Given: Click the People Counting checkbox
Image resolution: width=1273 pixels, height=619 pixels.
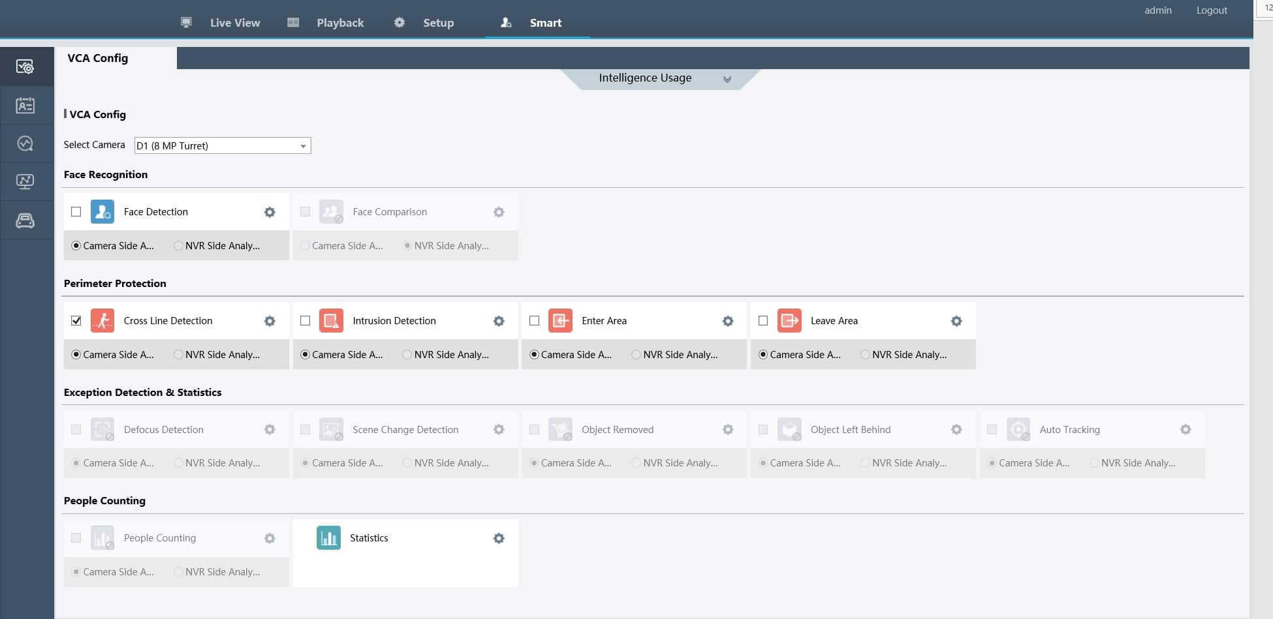Looking at the screenshot, I should (76, 537).
